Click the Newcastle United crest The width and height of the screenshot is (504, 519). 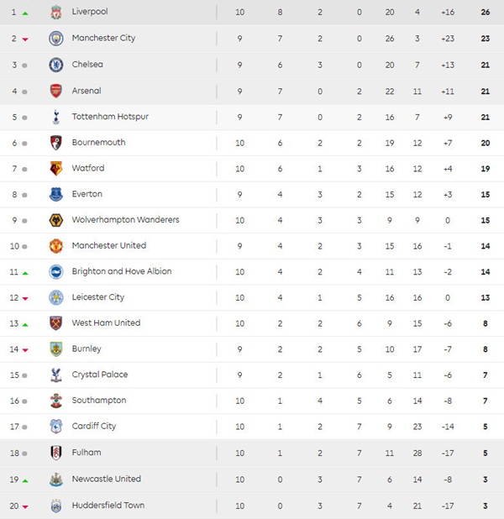tap(56, 480)
